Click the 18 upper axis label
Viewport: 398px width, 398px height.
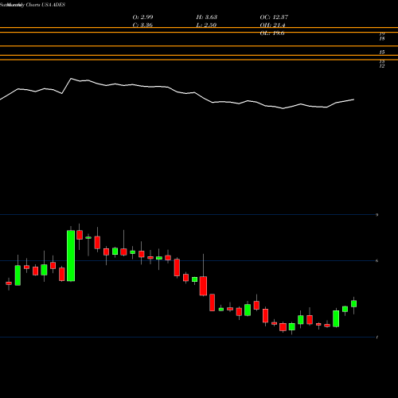coord(382,39)
